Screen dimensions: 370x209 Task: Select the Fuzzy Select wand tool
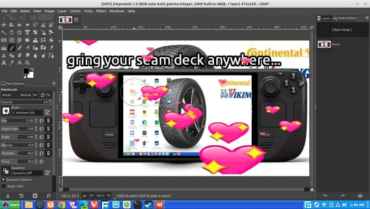[4, 32]
